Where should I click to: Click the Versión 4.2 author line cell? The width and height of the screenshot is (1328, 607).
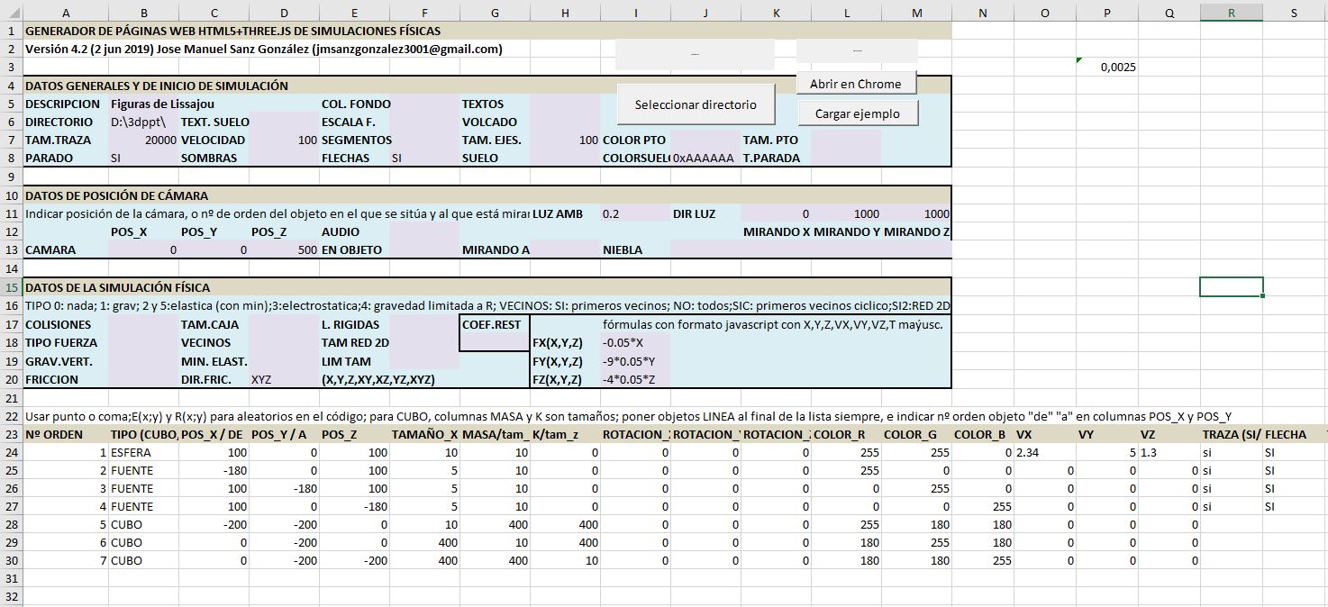(264, 49)
